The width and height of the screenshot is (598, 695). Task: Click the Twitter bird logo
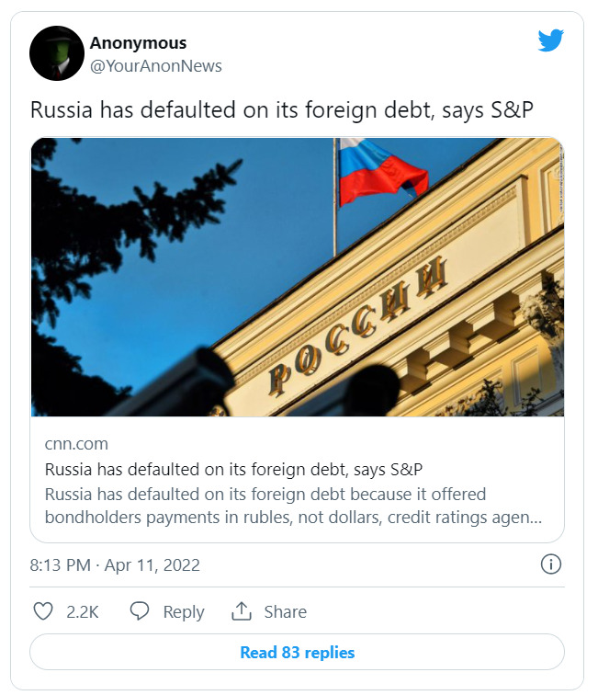pyautogui.click(x=550, y=40)
